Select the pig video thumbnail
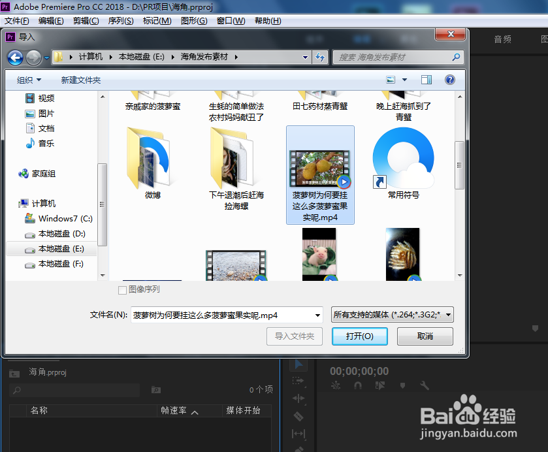Image resolution: width=548 pixels, height=452 pixels. pyautogui.click(x=319, y=255)
